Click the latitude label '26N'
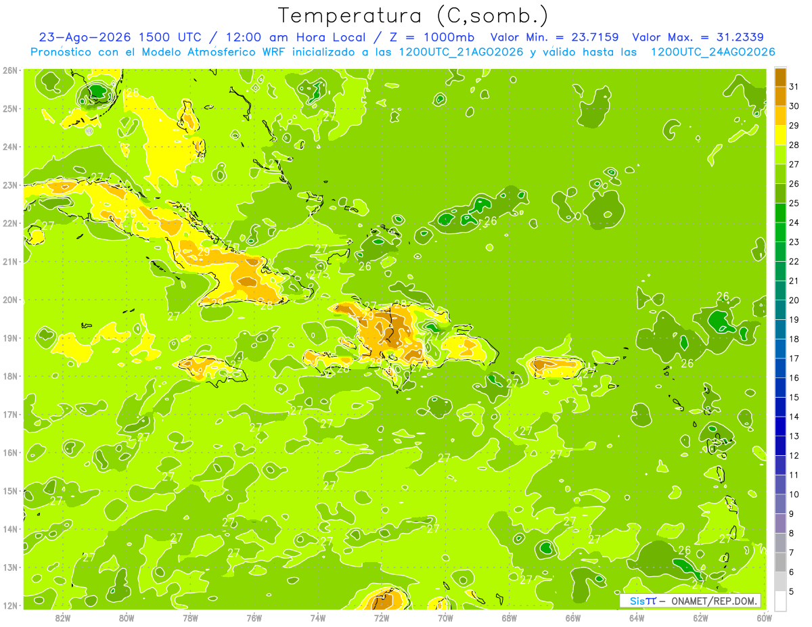812x627 pixels. 9,70
